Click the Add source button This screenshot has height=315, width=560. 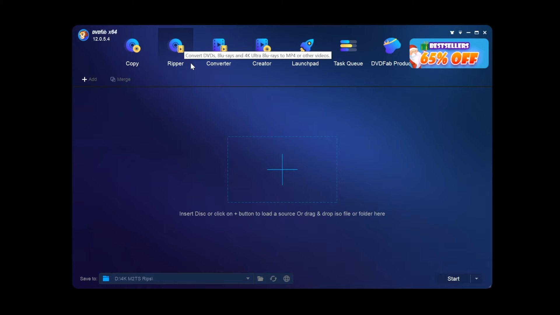89,79
